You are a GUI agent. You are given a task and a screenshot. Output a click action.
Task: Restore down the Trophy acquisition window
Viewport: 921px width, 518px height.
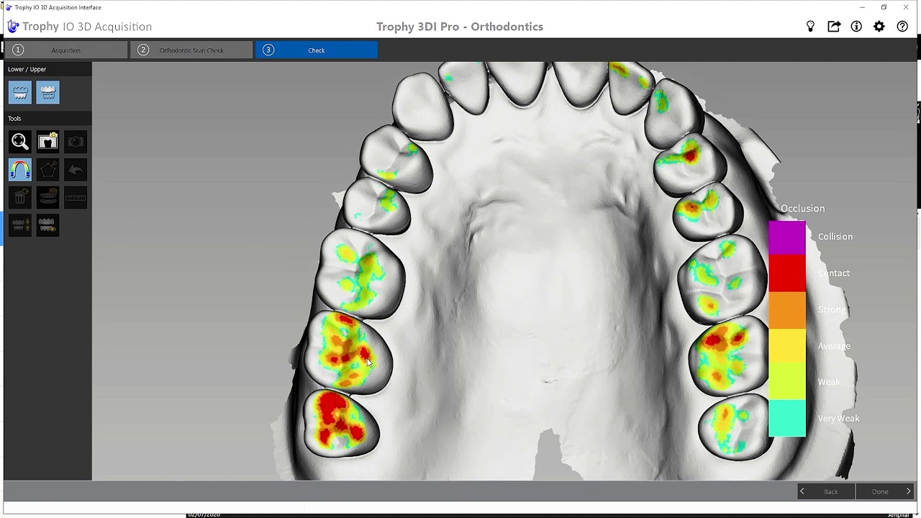pos(884,7)
